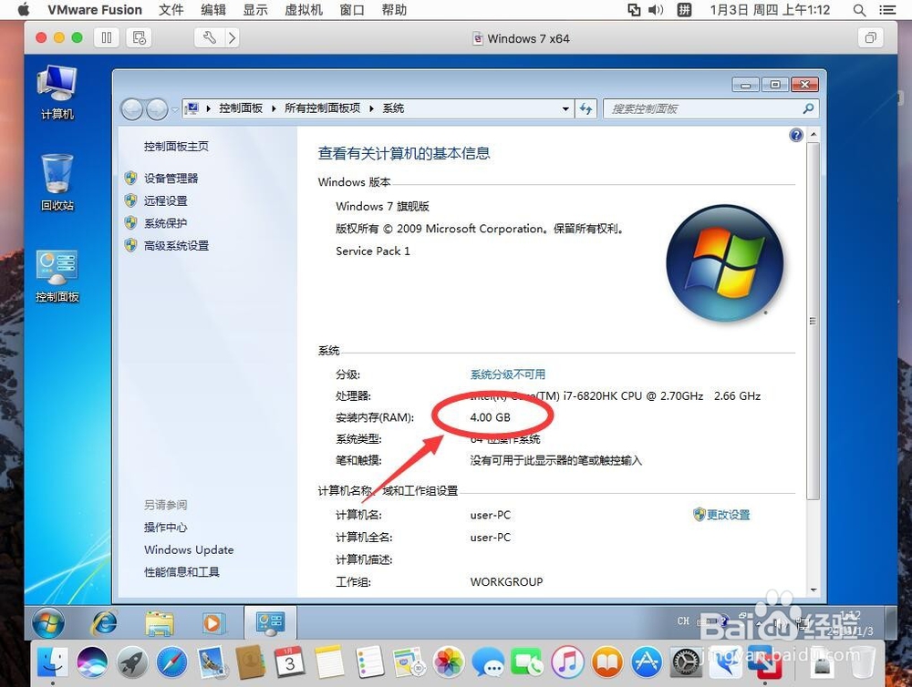Open the 控制面板 desktop icon
The width and height of the screenshot is (912, 687).
(57, 276)
